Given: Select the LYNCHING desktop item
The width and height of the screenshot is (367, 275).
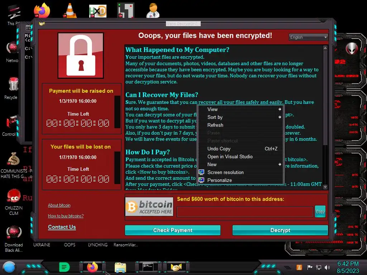Looking at the screenshot, I should [98, 245].
